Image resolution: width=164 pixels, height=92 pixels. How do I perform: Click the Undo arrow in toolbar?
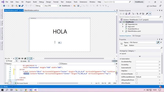[26, 6]
